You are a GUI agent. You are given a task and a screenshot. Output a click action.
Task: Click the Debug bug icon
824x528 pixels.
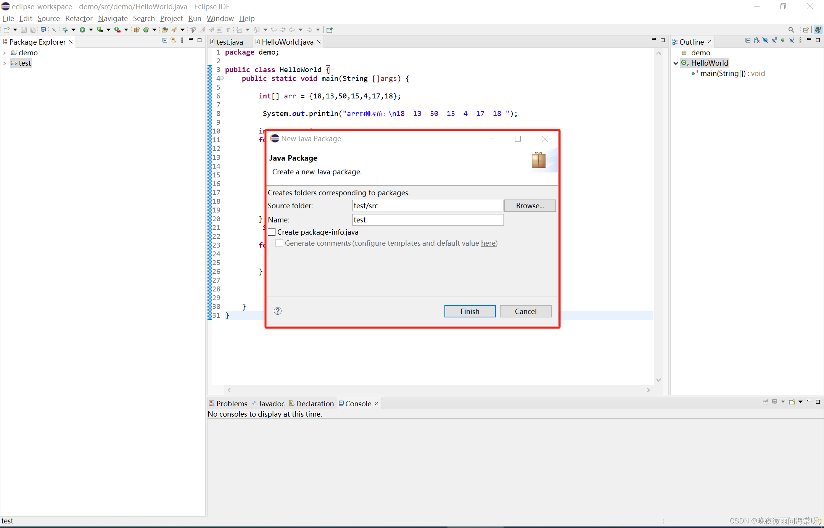(65, 30)
